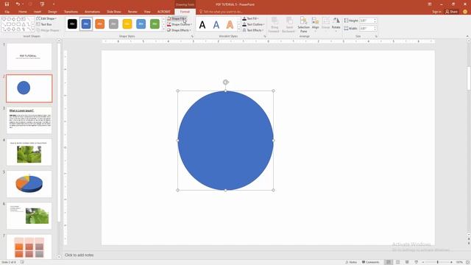Toggle the Comments pane in status bar
The image size is (471, 265).
tap(371, 262)
